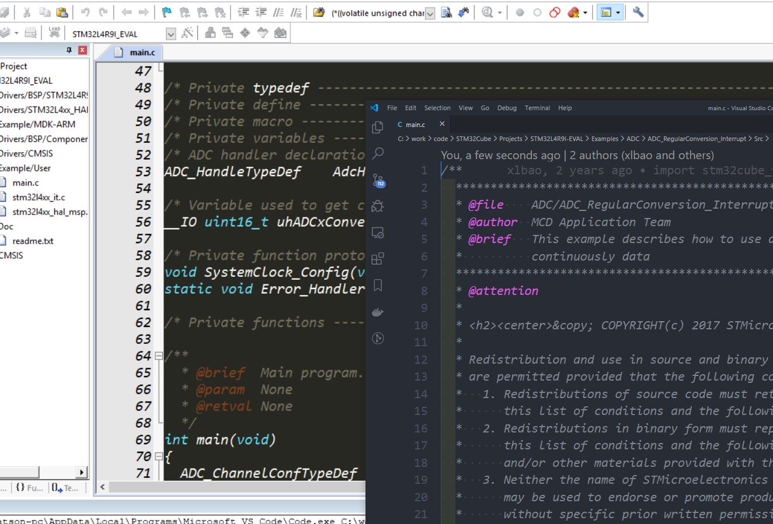Open the breakpoints dropdown arrow
Viewport: 773px width, 524px height.
tap(585, 13)
